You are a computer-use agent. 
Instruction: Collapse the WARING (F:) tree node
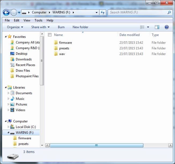[x=8, y=132]
